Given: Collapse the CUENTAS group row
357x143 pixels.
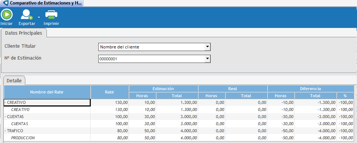Looking at the screenshot, I should (x=5, y=117).
